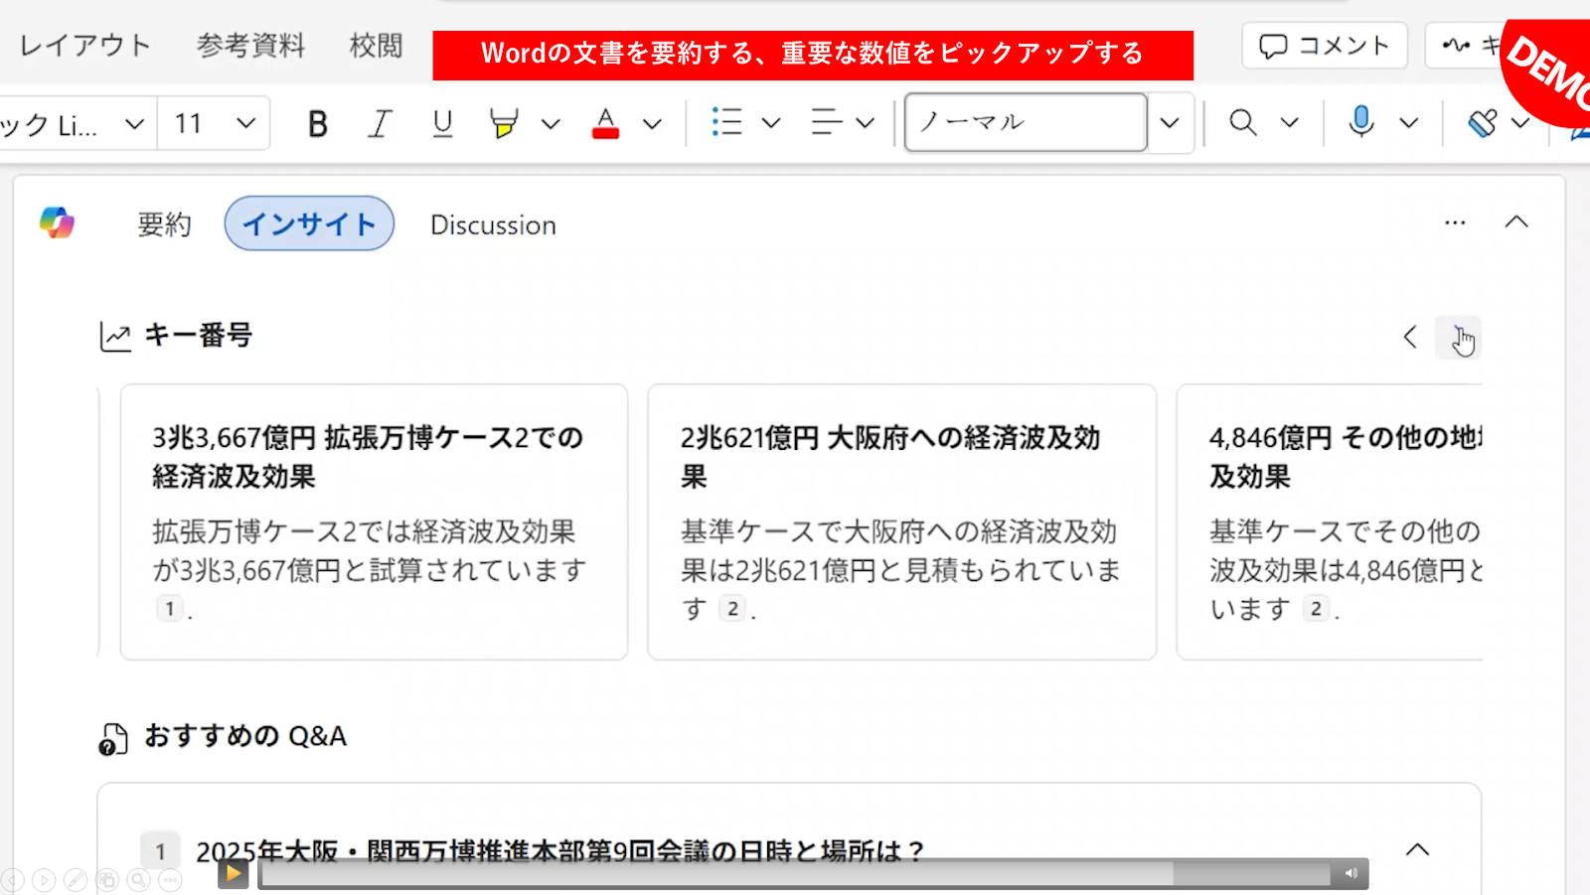Open the font size dropdown

pyautogui.click(x=245, y=123)
